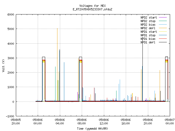Screen dimensions: 175x131
Task: Click the red NPD1 bias legend line
Action: (x=163, y=39)
